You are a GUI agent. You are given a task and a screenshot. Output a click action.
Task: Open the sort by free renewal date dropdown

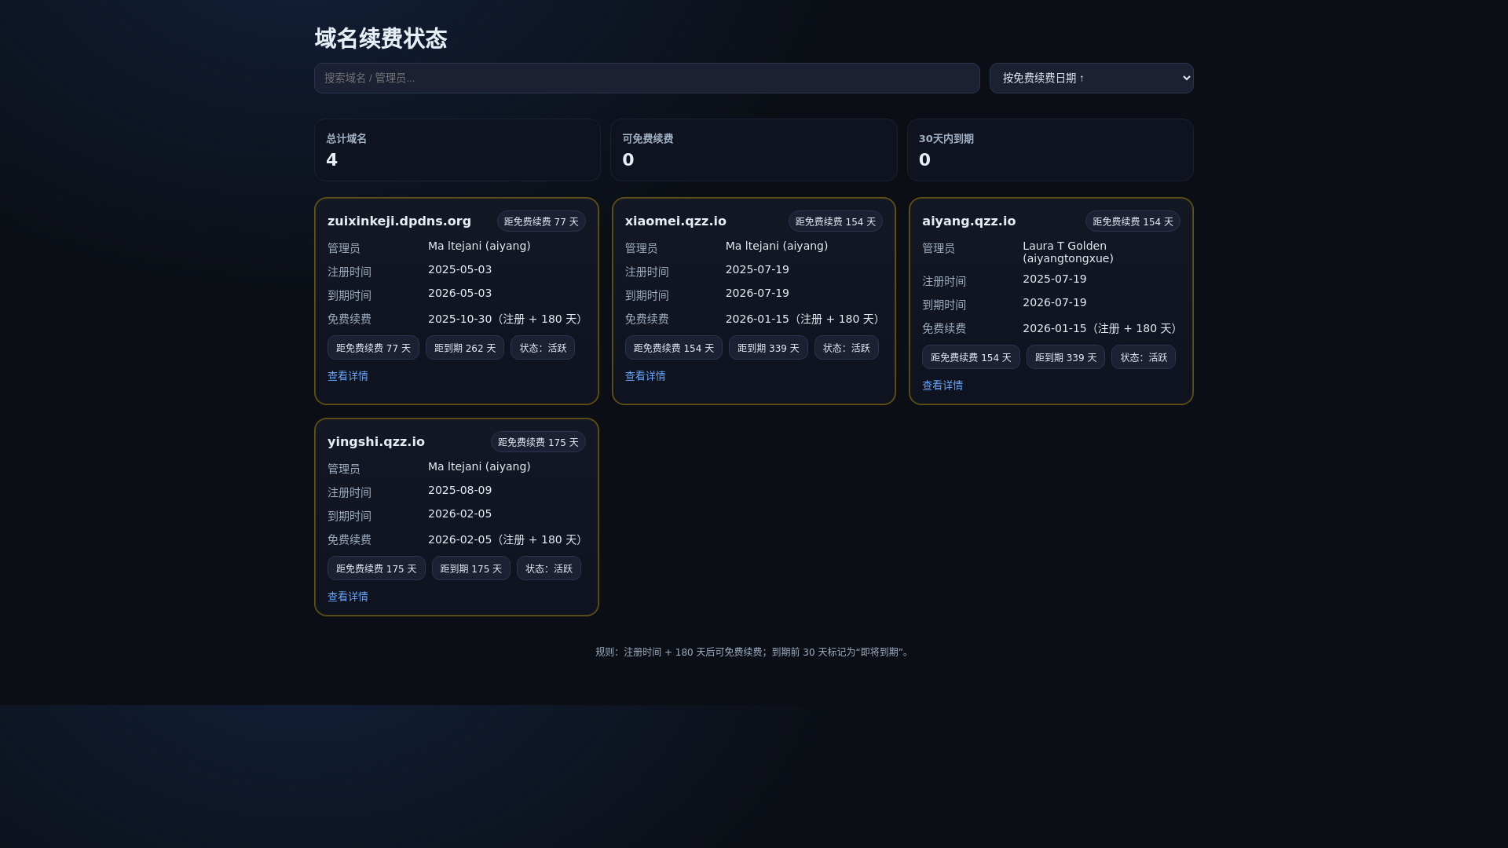[1091, 78]
